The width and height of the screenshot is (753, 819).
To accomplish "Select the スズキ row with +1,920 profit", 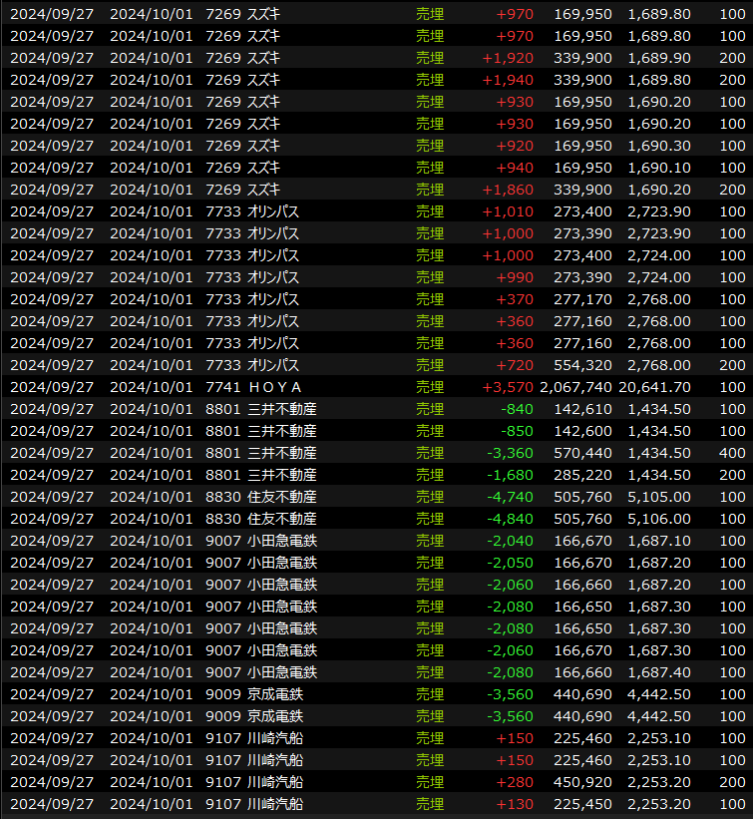I will pyautogui.click(x=264, y=58).
